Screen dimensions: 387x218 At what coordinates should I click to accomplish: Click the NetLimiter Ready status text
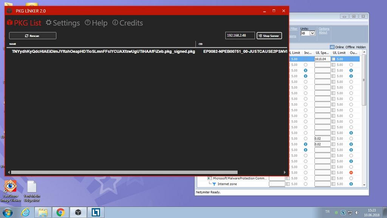click(208, 192)
